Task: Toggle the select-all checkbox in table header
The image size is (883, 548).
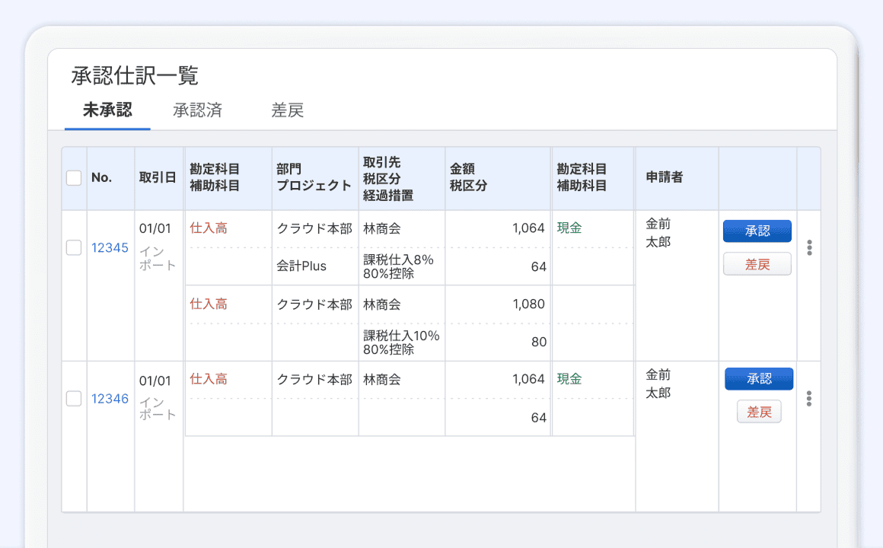Action: 74,178
